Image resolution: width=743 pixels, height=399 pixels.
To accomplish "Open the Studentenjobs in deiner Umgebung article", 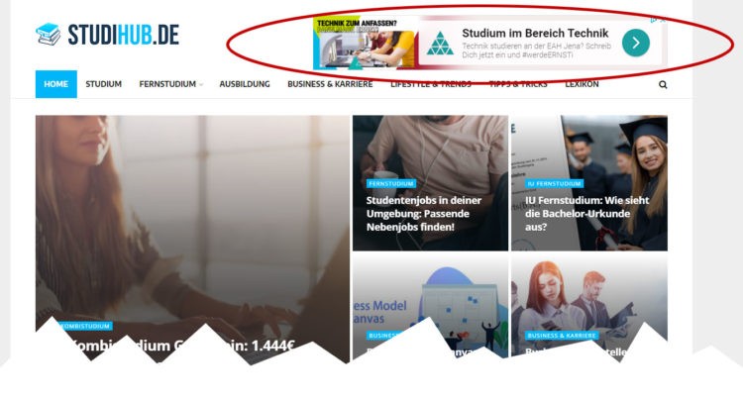I will click(x=424, y=214).
